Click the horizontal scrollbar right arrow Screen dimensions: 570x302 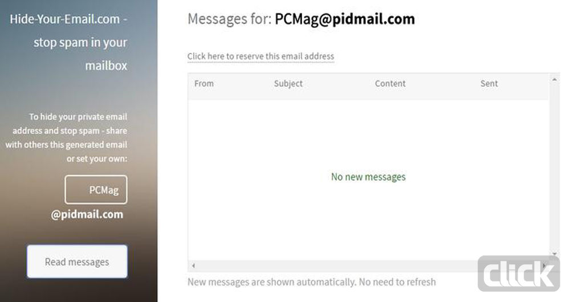pos(544,266)
